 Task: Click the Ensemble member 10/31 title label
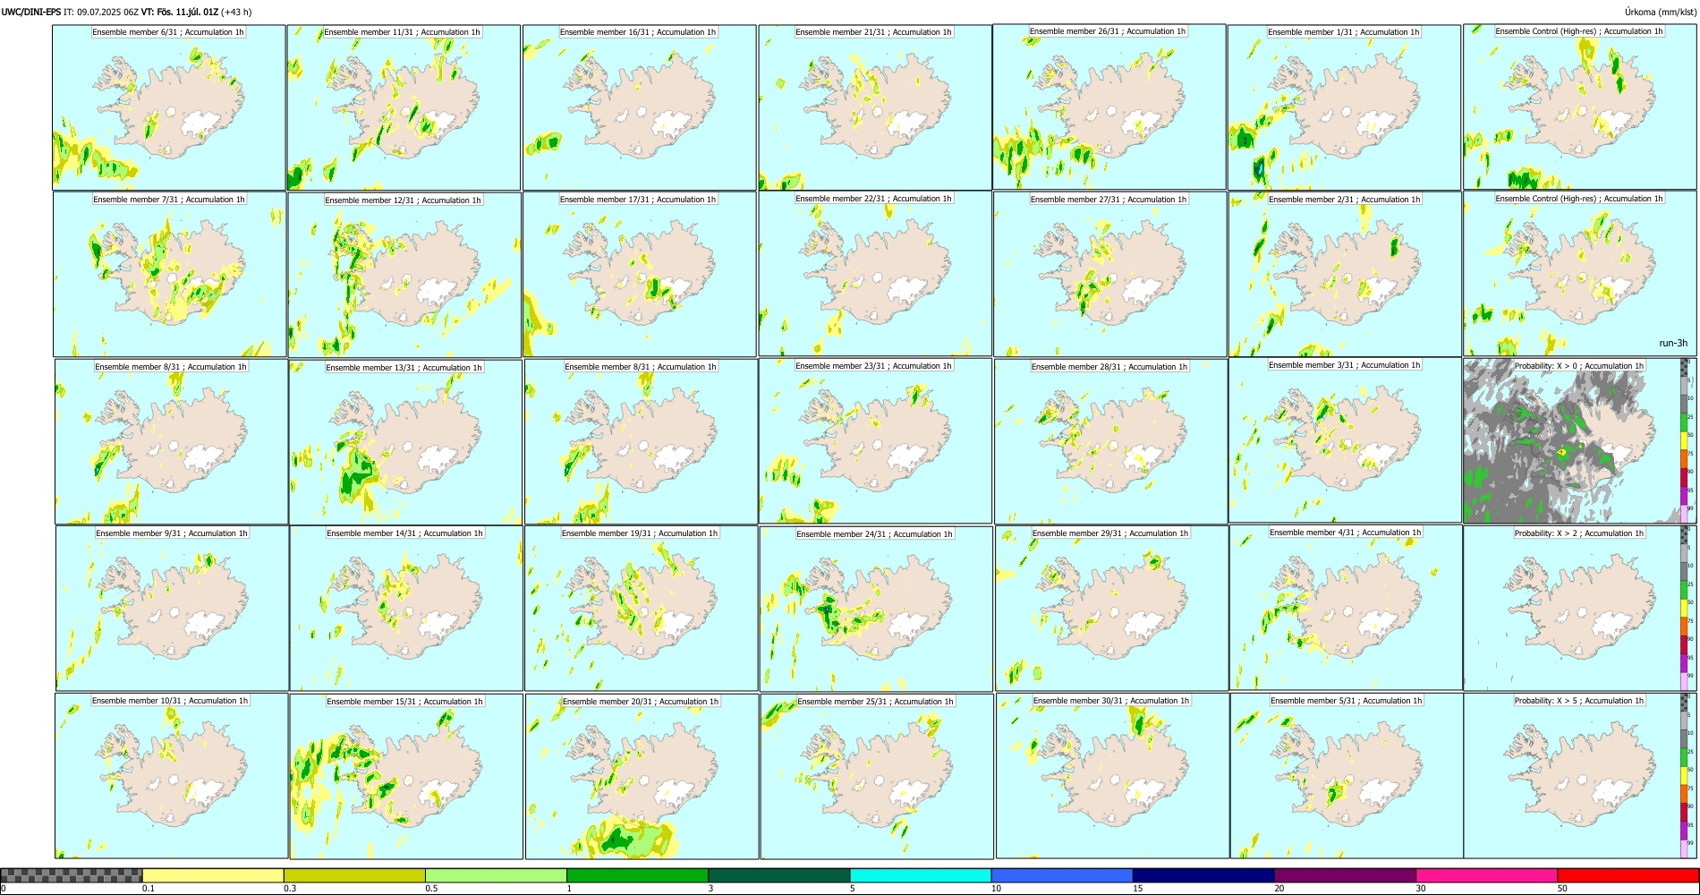tap(170, 701)
